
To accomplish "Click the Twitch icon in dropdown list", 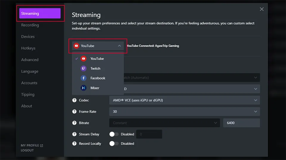I will tap(83, 68).
